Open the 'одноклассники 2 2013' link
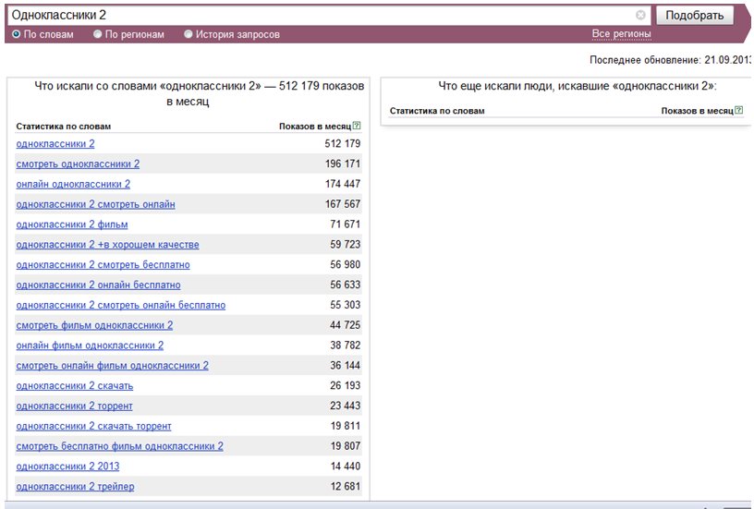This screenshot has height=509, width=754. (67, 467)
